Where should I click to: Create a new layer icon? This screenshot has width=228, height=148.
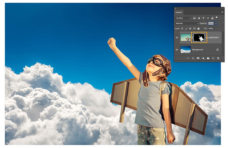213,58
